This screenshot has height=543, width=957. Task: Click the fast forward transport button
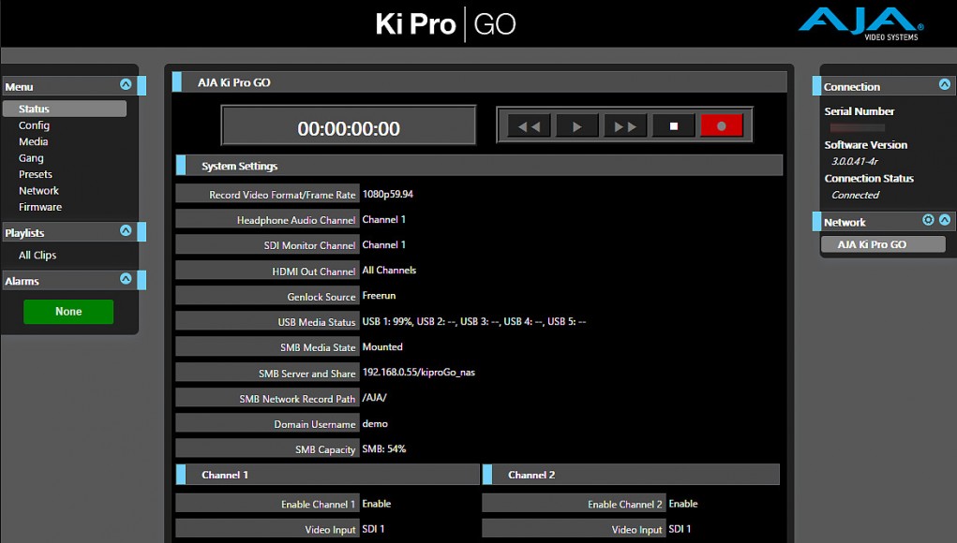625,126
